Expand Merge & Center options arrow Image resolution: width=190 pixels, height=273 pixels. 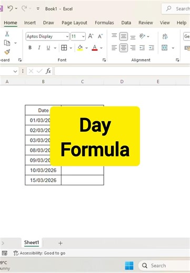point(173,48)
